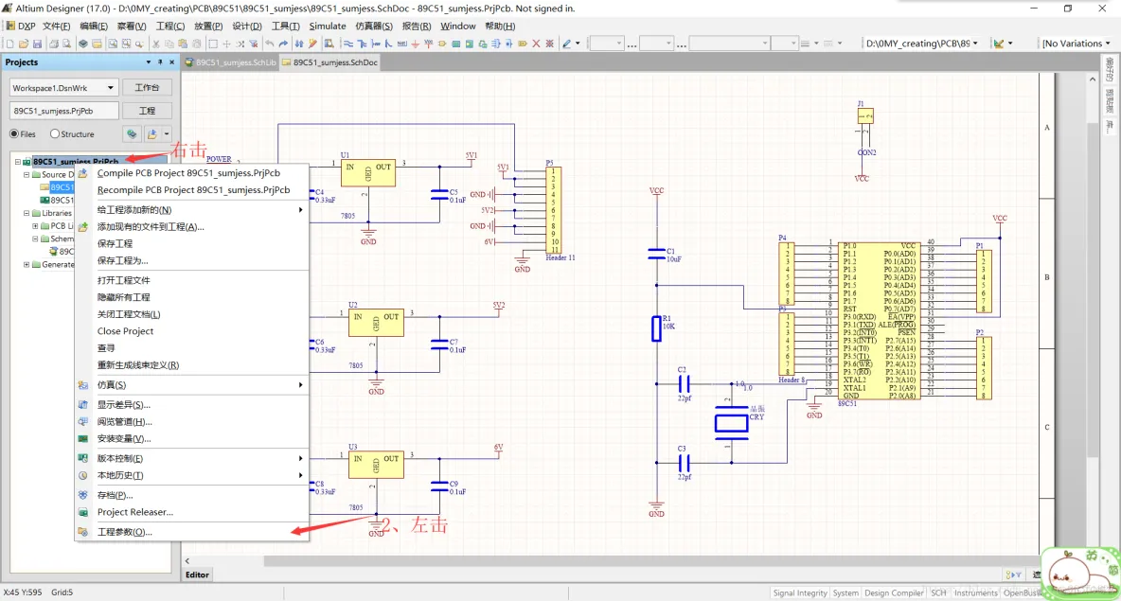Click the Place Sheet Symbol icon
The image size is (1121, 601).
coord(455,44)
